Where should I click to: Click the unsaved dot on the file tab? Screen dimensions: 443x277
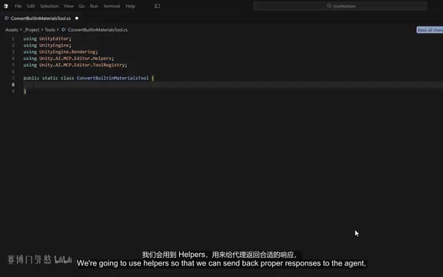click(x=77, y=18)
